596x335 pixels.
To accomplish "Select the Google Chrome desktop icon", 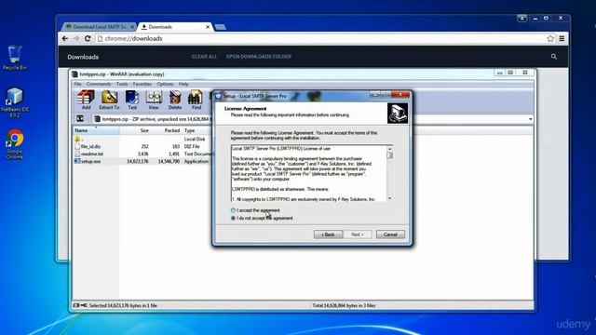I will click(15, 144).
